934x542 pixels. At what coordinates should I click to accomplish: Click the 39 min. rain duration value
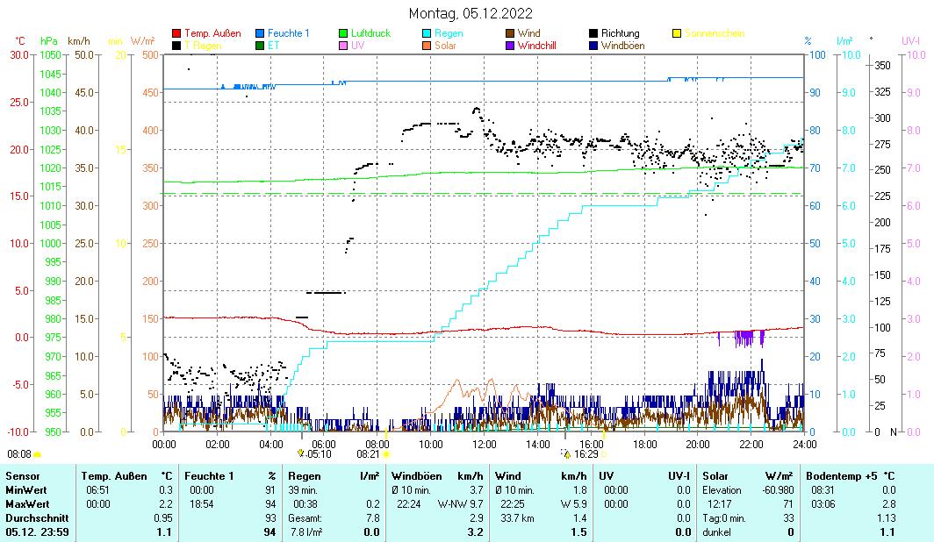[x=303, y=490]
